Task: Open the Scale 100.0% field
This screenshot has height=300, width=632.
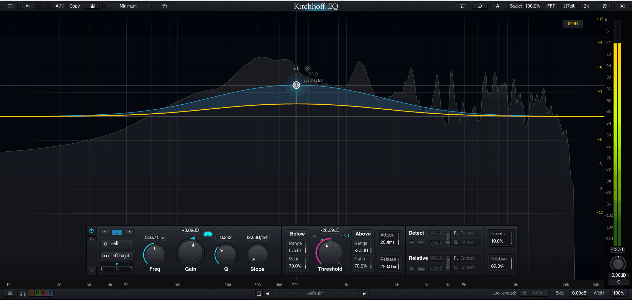Action: (525, 6)
